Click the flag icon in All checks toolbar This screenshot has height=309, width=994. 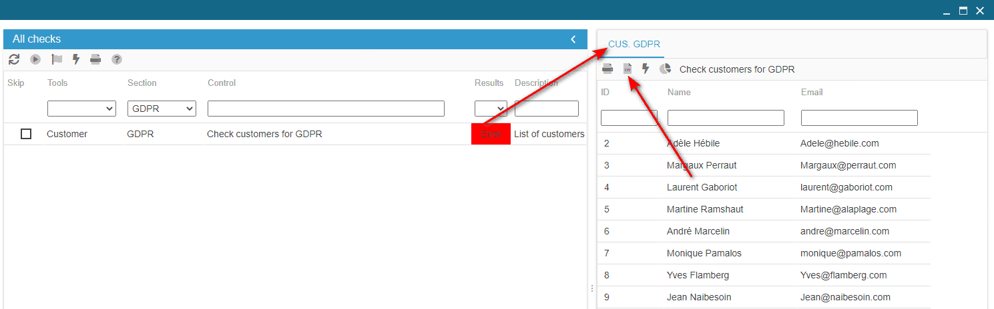click(57, 59)
